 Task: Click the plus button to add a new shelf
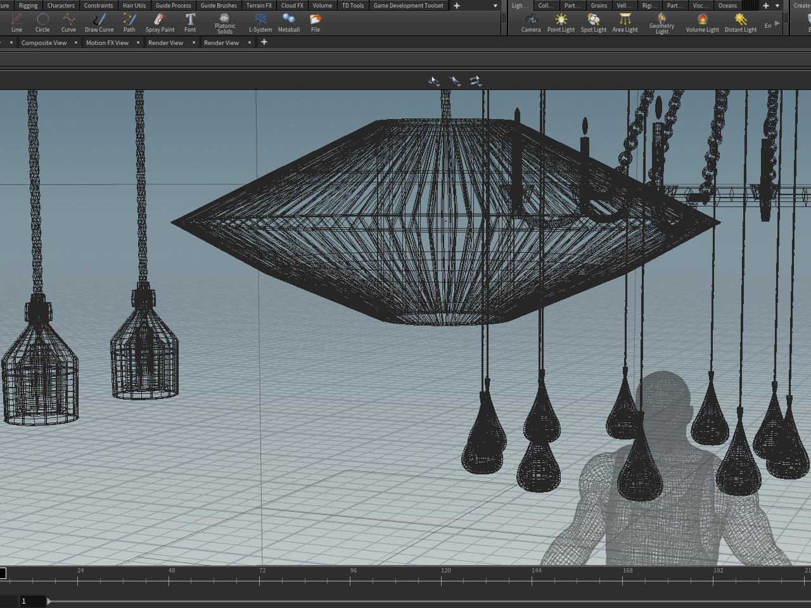(765, 6)
